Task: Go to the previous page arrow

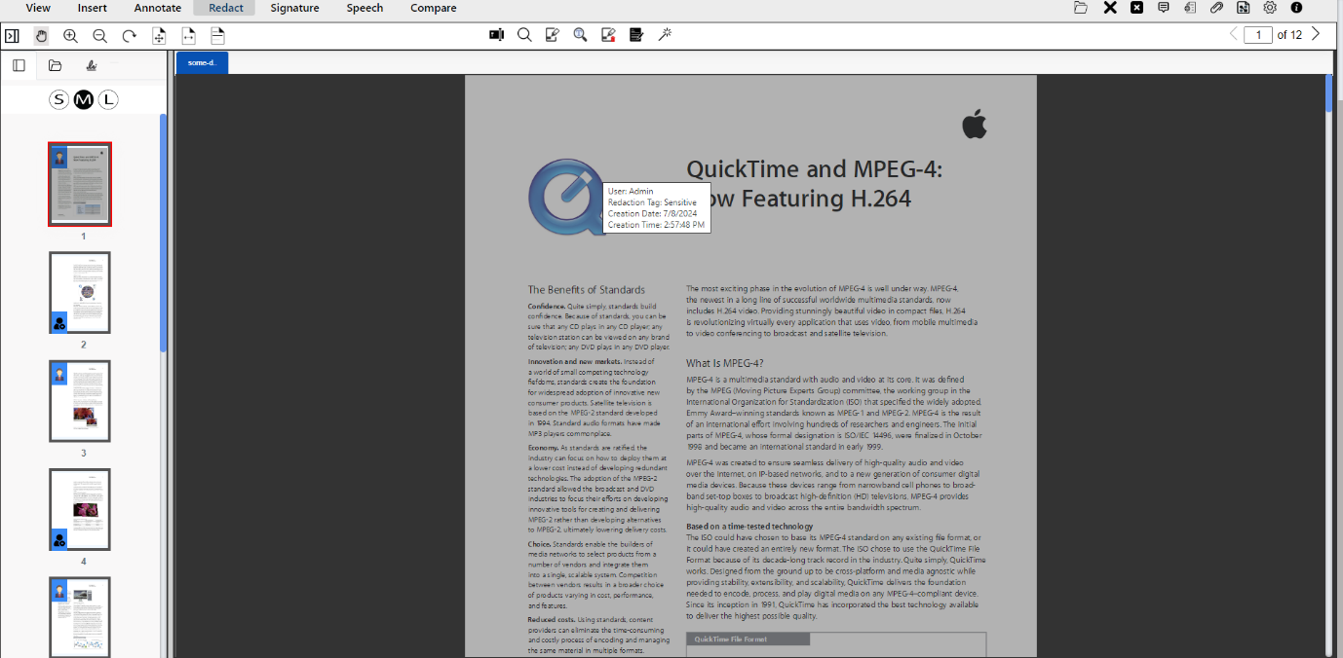Action: [1233, 34]
